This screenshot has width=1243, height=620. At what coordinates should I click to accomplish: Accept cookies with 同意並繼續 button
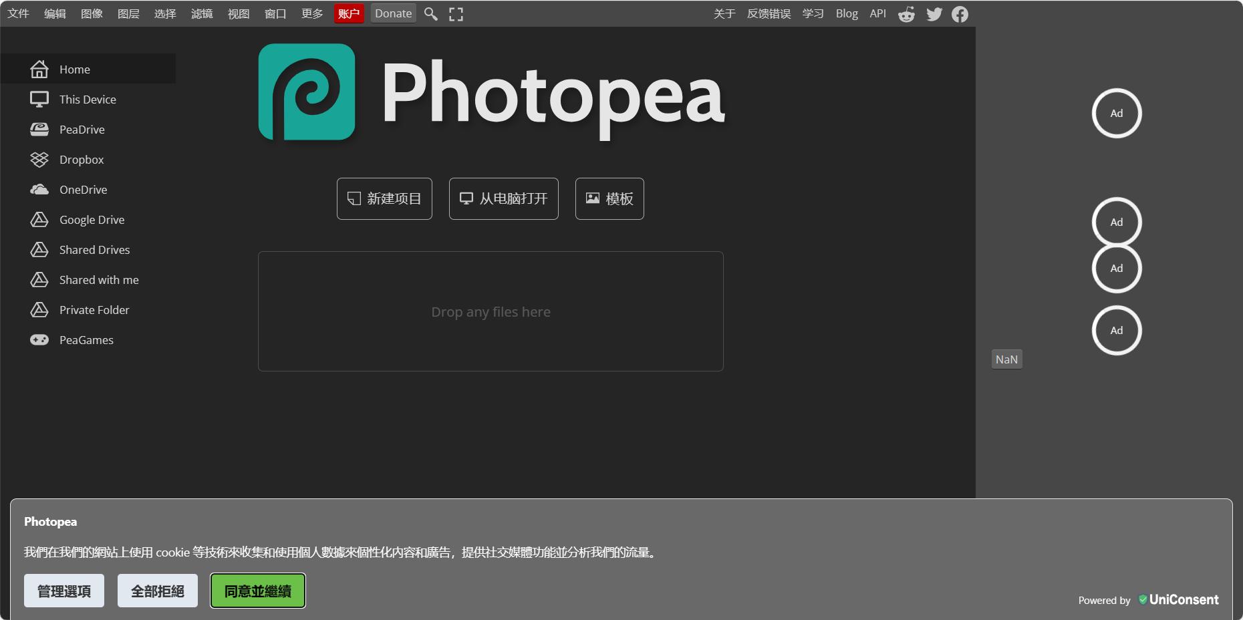[258, 591]
